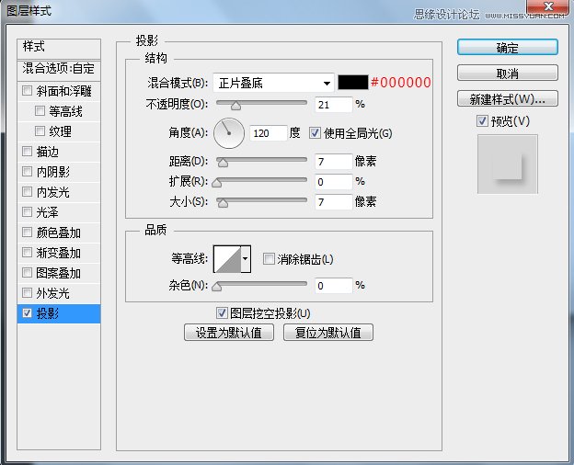Toggle the 预览 checkbox
This screenshot has width=574, height=465.
click(x=482, y=120)
